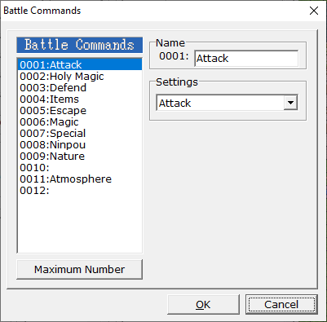Screen dimensions: 327x322
Task: Open the Settings dropdown arrow
Action: tap(290, 103)
